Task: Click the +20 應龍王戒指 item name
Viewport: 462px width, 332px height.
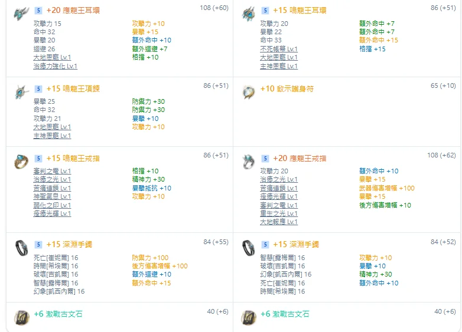Action: pos(300,159)
